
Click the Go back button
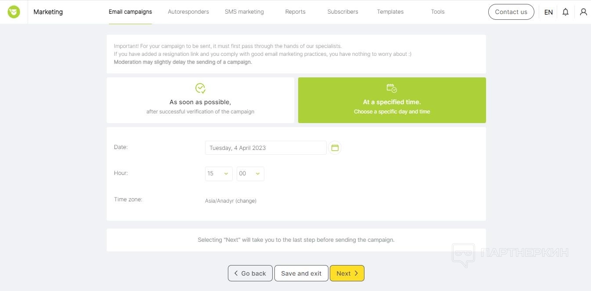[250, 273]
